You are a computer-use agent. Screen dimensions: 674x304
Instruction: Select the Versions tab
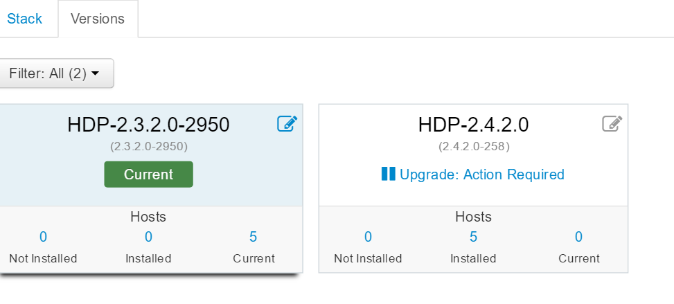click(x=98, y=19)
